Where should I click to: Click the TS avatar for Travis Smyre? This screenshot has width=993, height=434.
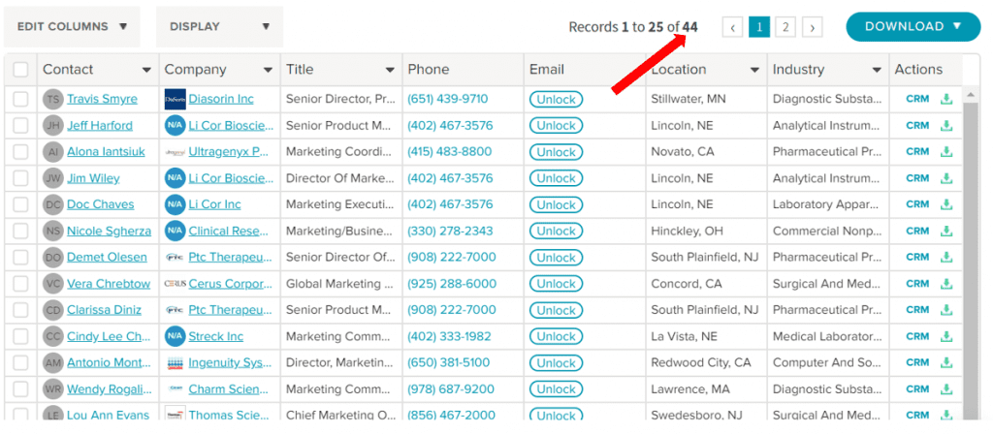point(53,100)
